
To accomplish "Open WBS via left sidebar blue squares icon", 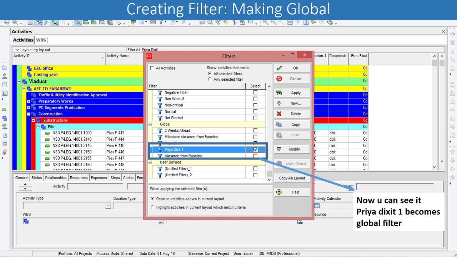I will click(4, 118).
